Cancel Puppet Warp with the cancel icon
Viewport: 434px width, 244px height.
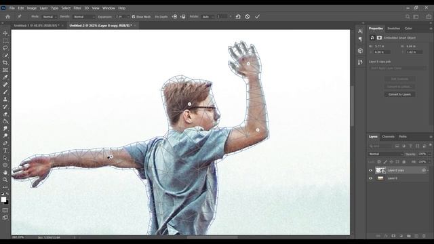[x=247, y=16]
